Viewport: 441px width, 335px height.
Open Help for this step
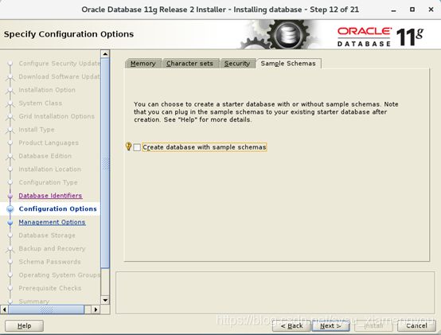pyautogui.click(x=25, y=326)
